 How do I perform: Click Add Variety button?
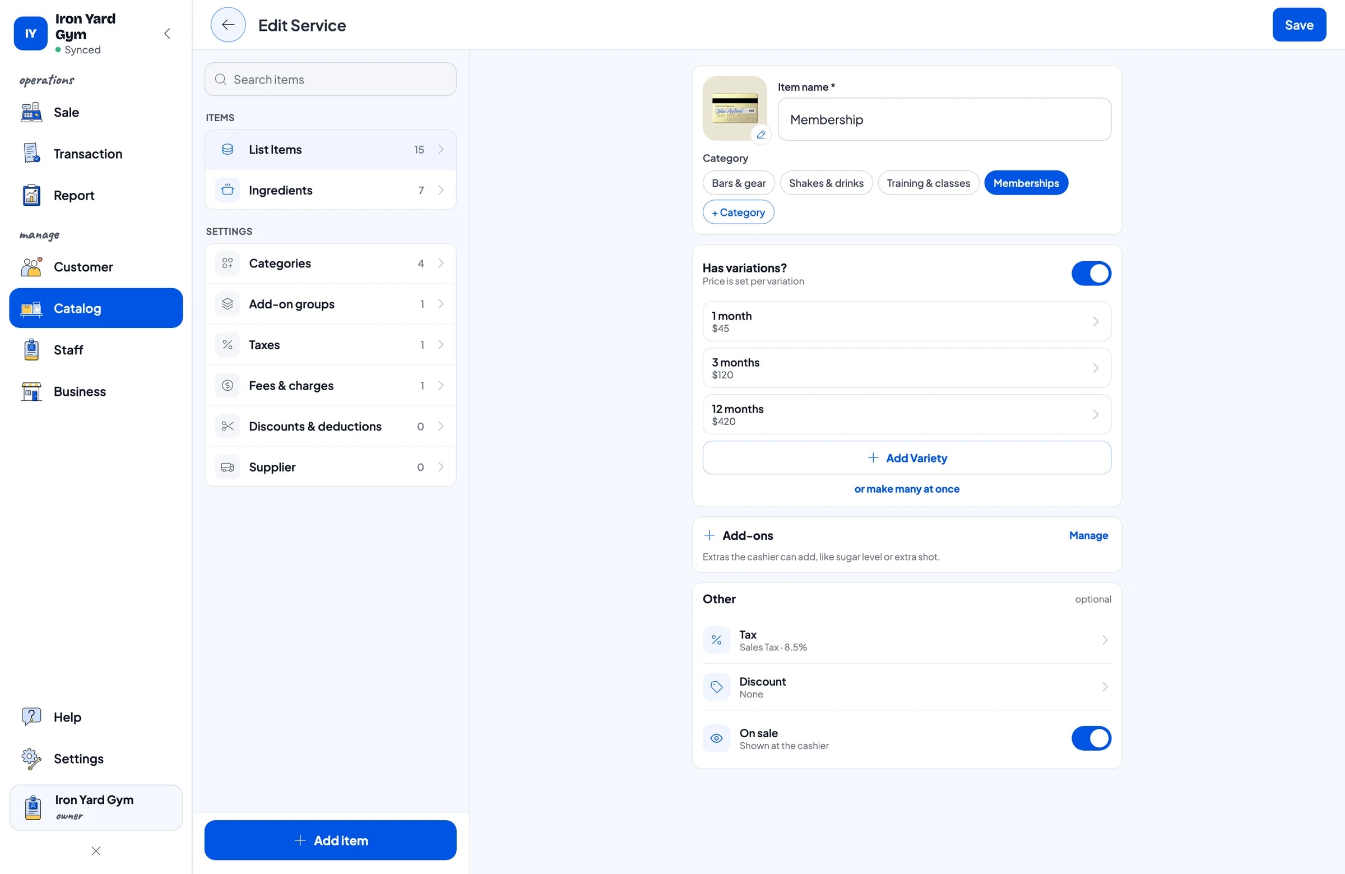point(906,457)
